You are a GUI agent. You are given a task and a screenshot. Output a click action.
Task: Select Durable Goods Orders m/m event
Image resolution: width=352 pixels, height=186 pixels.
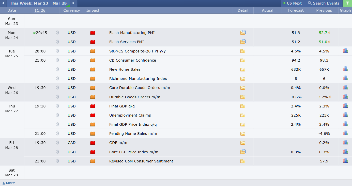pyautogui.click(x=135, y=97)
